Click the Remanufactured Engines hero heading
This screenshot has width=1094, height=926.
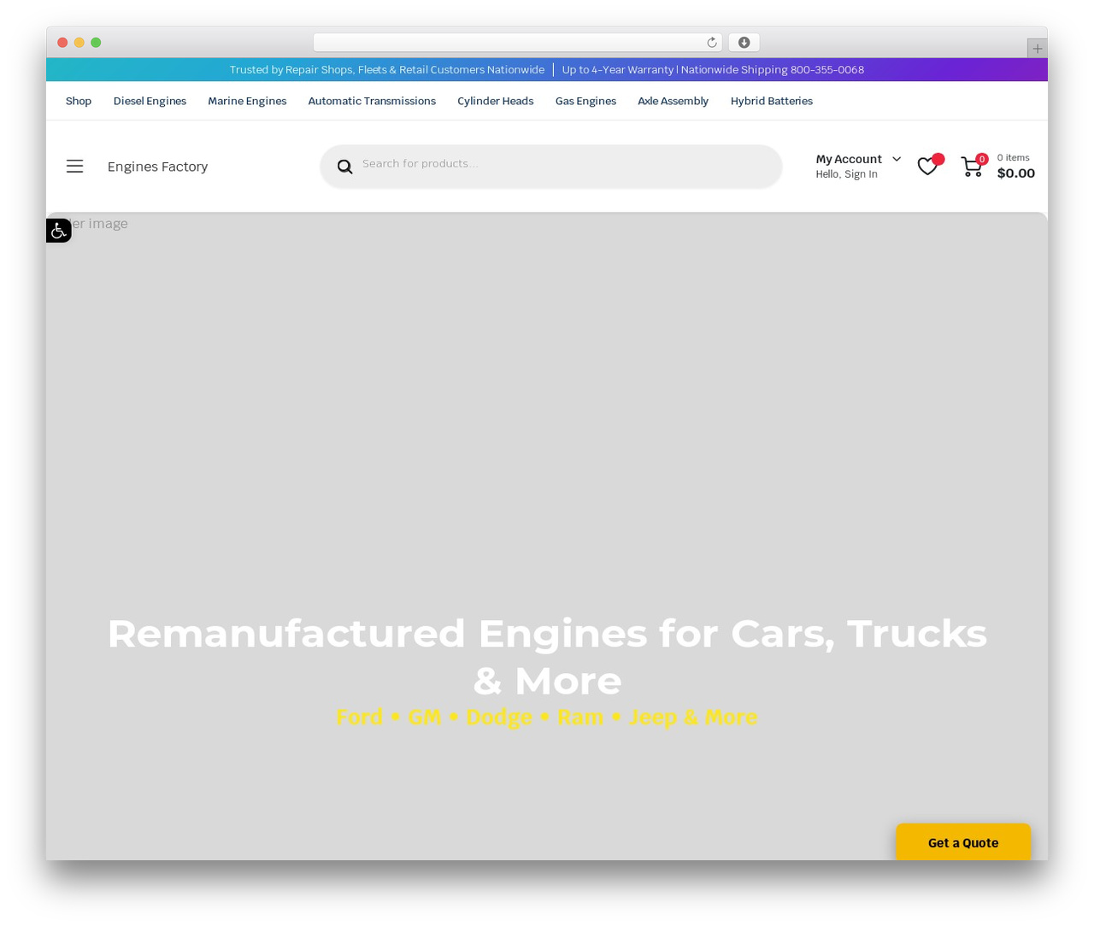tap(547, 657)
